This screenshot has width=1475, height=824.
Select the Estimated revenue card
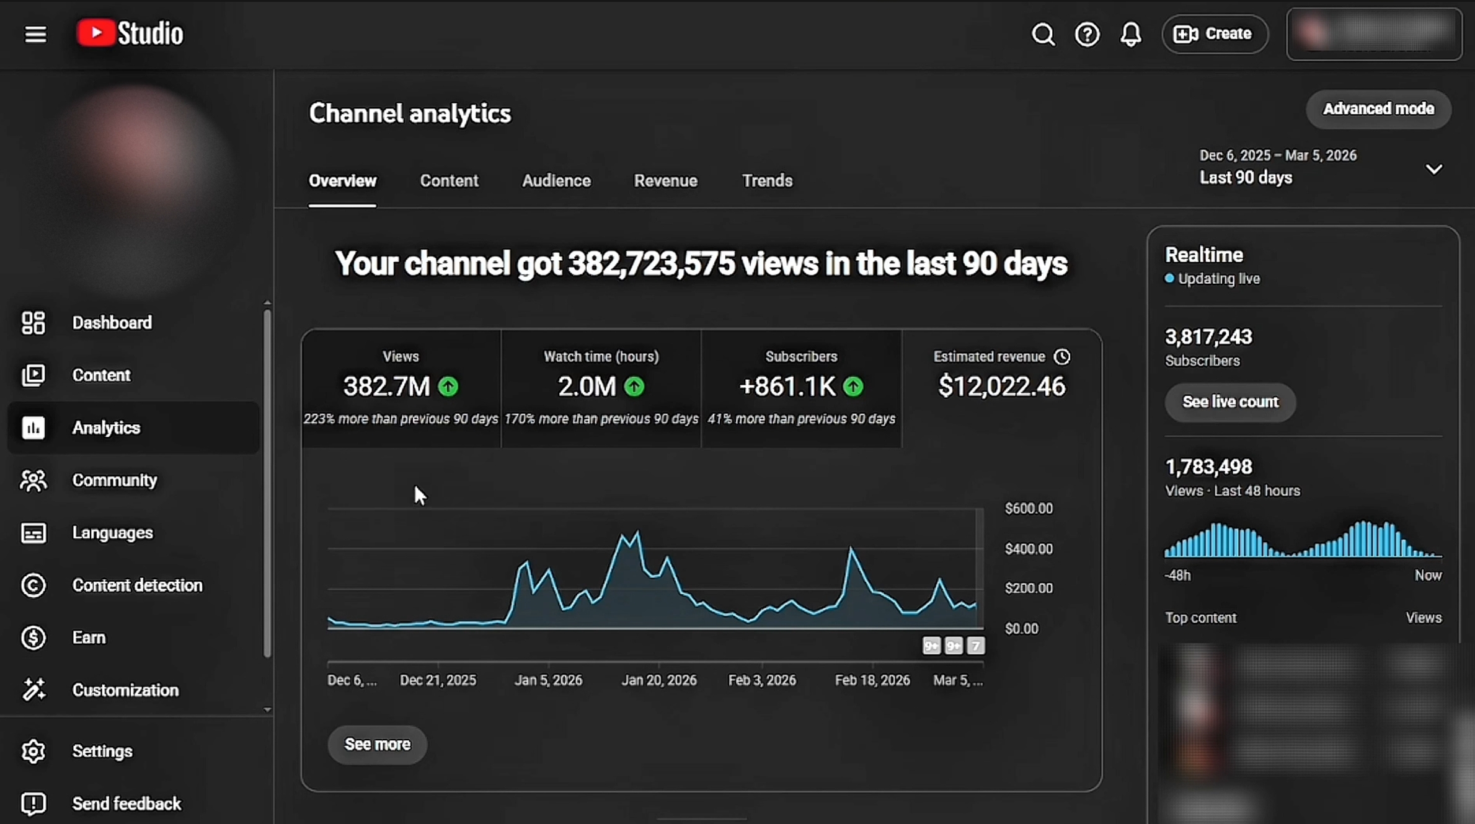tap(1001, 388)
